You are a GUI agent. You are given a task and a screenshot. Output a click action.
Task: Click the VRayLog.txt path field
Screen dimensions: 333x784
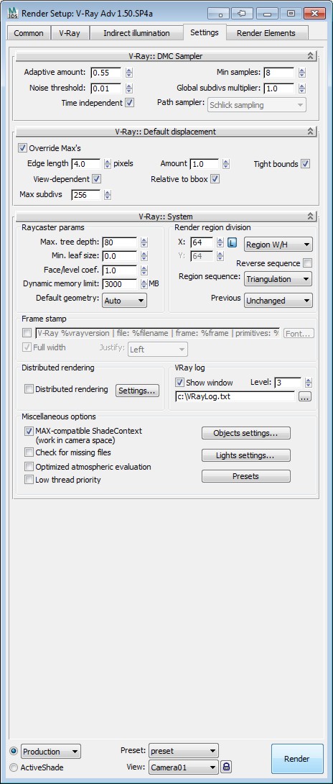pyautogui.click(x=235, y=396)
